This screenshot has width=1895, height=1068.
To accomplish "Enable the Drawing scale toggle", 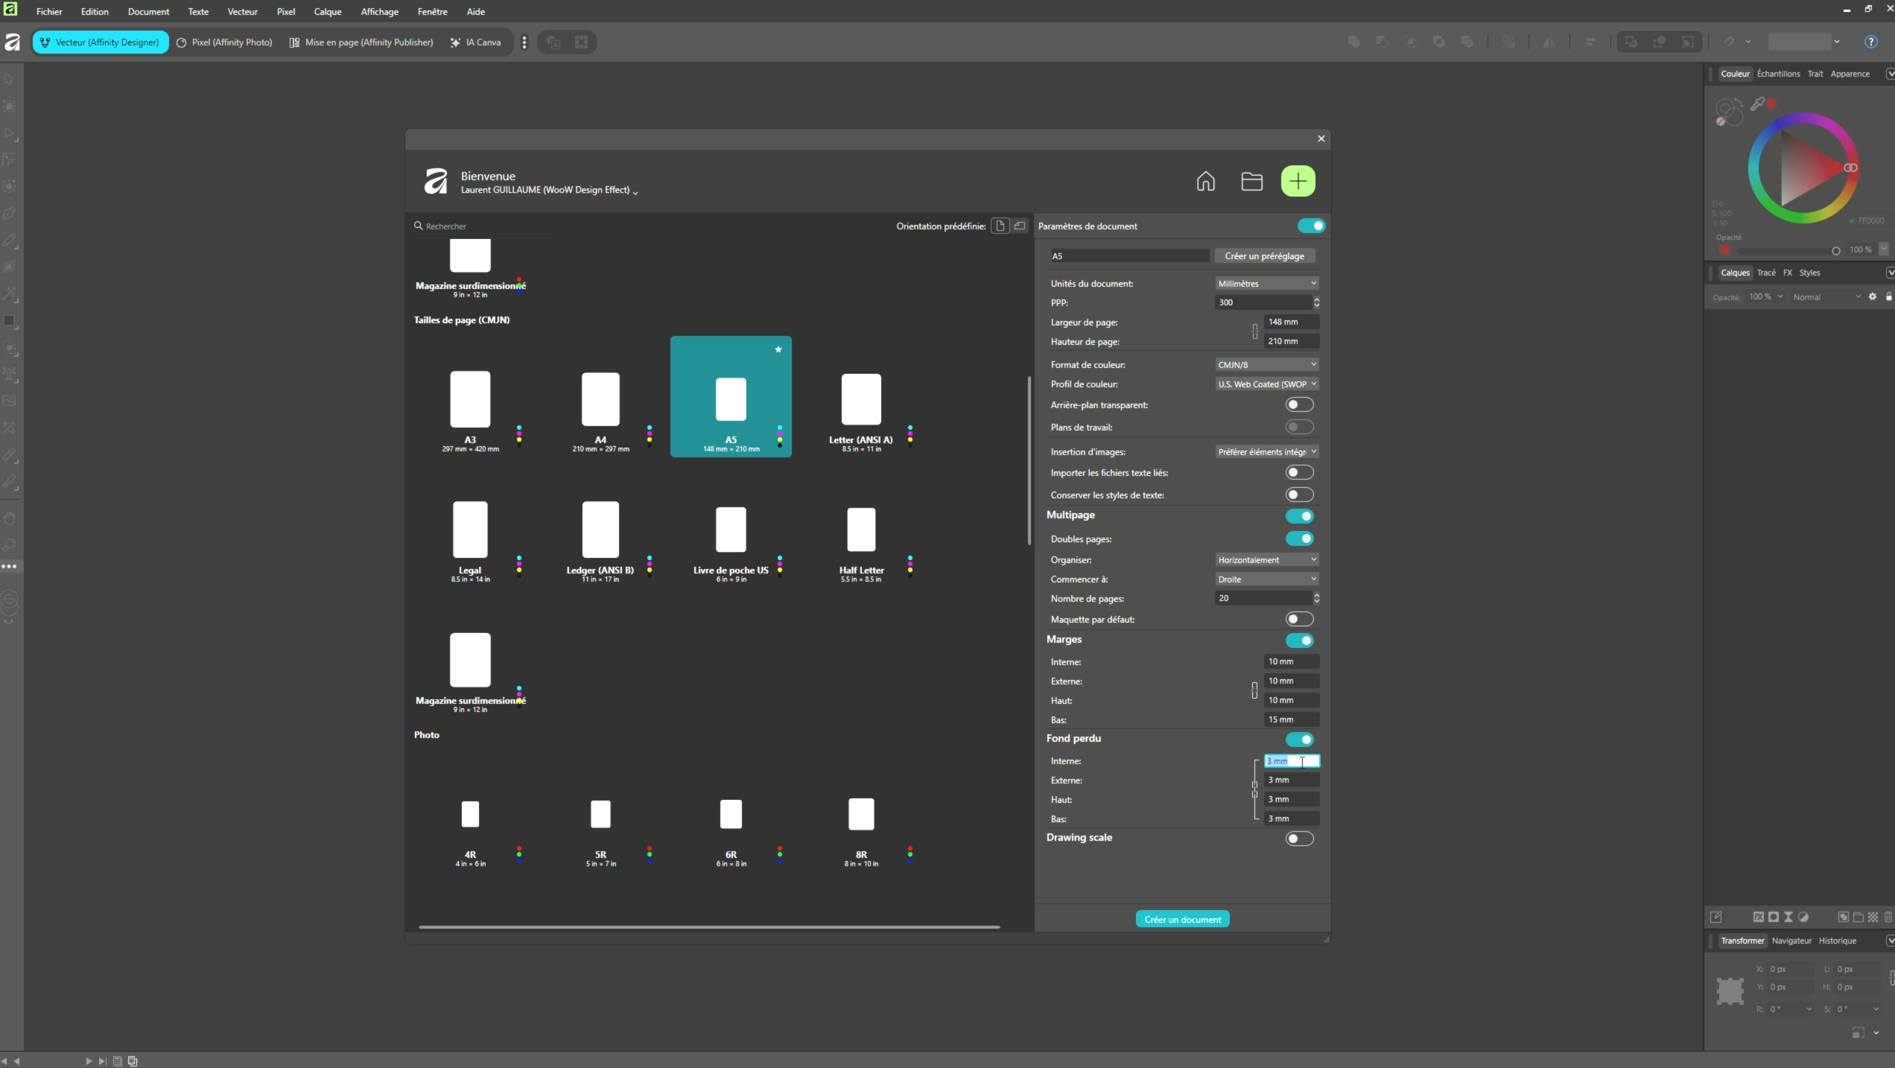I will pyautogui.click(x=1299, y=839).
